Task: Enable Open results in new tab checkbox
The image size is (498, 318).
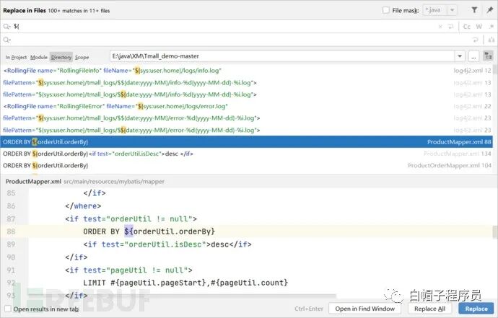Action: coord(8,309)
